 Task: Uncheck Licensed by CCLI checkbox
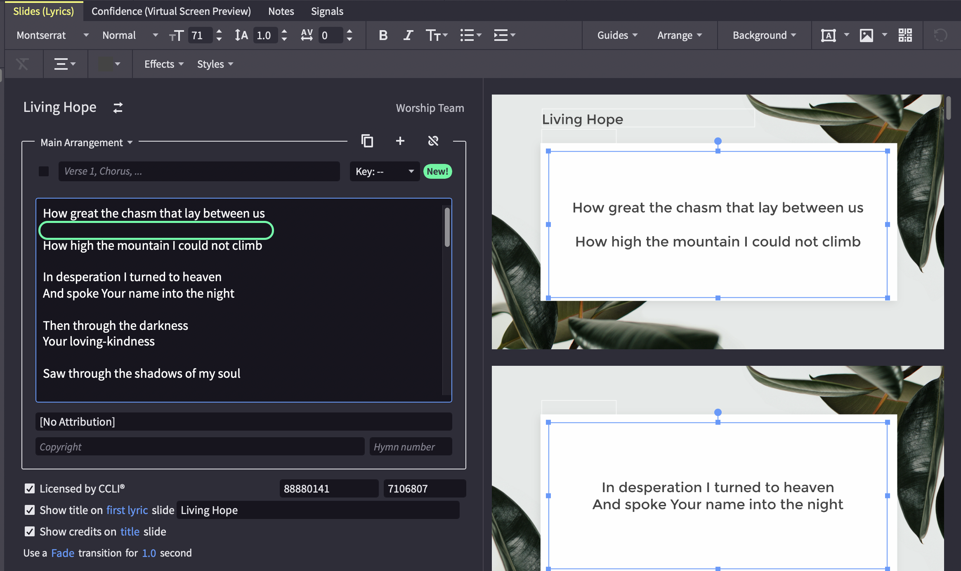coord(30,488)
